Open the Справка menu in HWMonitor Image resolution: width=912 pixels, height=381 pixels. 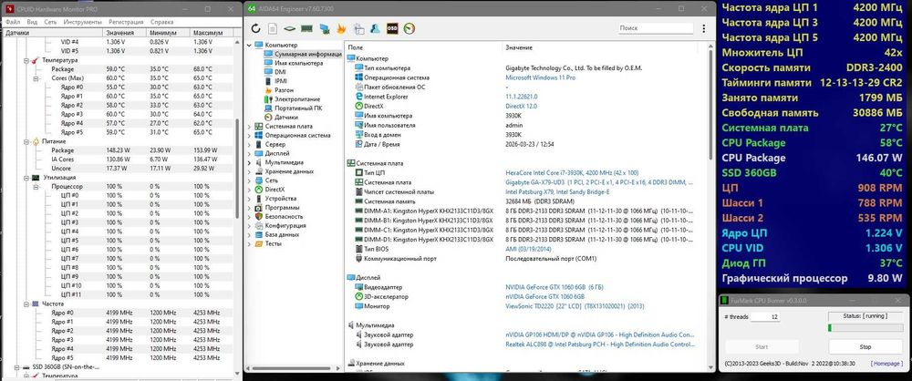click(161, 22)
